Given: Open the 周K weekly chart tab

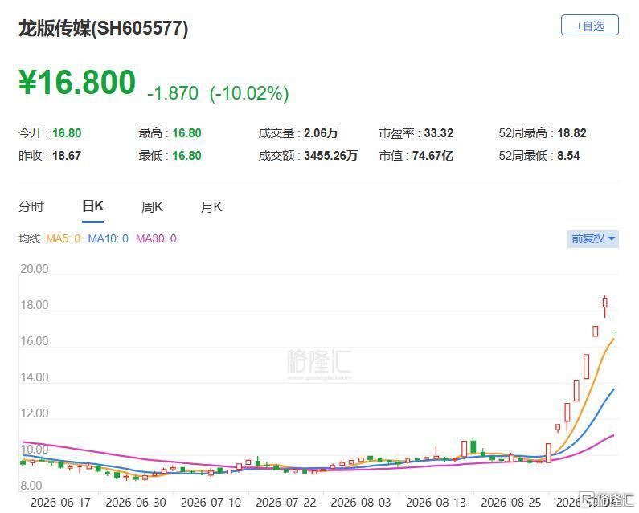Looking at the screenshot, I should [x=152, y=207].
